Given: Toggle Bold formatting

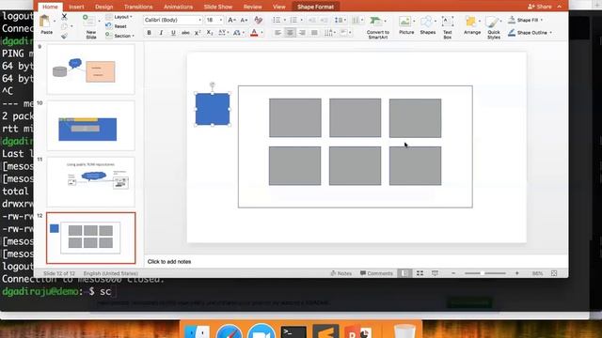Looking at the screenshot, I should (149, 33).
